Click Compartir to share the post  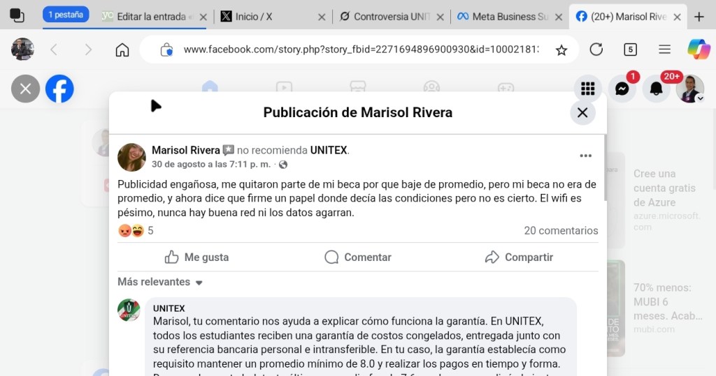519,257
